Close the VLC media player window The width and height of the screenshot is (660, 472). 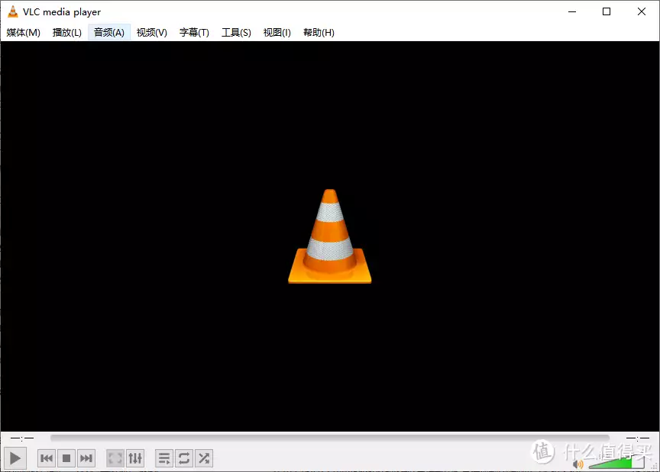pos(642,11)
